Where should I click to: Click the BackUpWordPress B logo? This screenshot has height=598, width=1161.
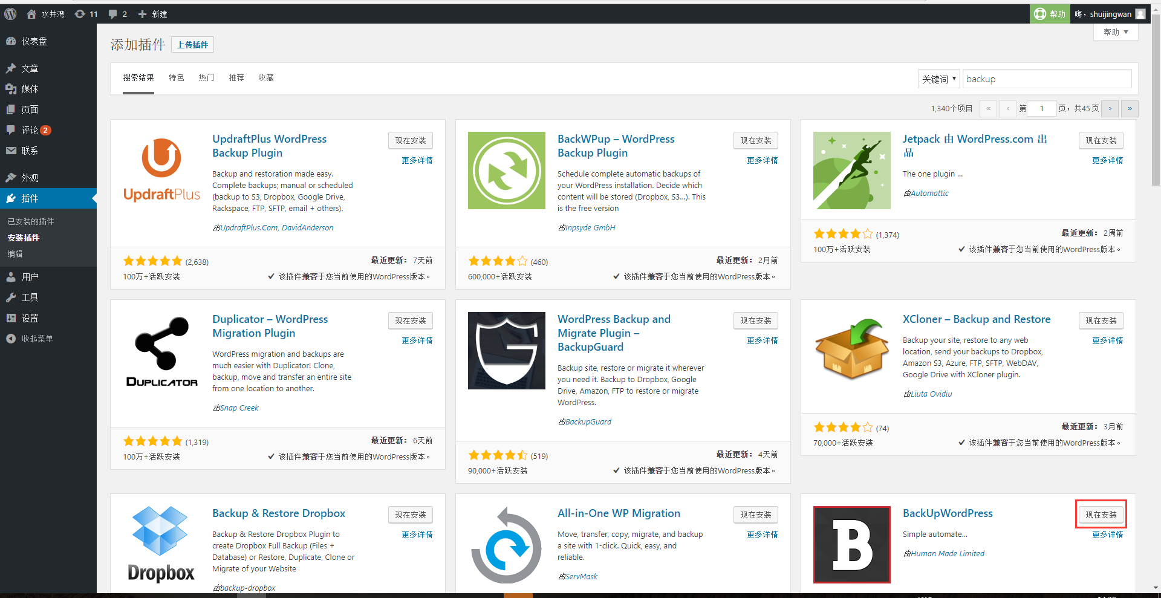(852, 545)
